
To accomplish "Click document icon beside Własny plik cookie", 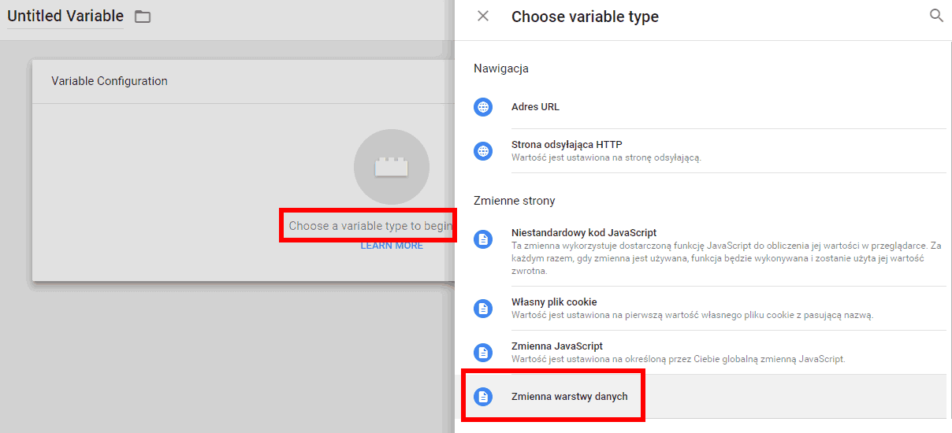I will 483,309.
